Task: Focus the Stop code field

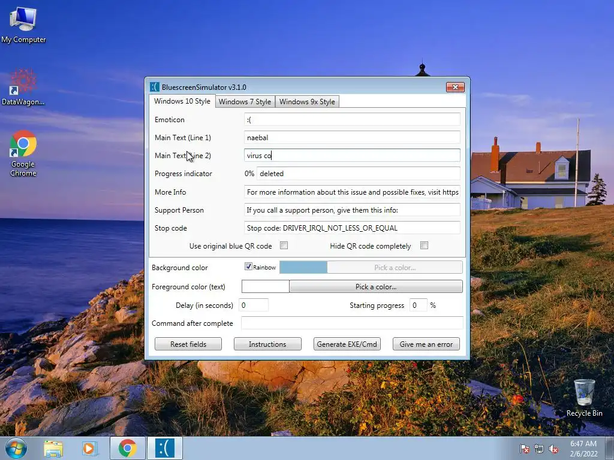Action: coord(352,228)
